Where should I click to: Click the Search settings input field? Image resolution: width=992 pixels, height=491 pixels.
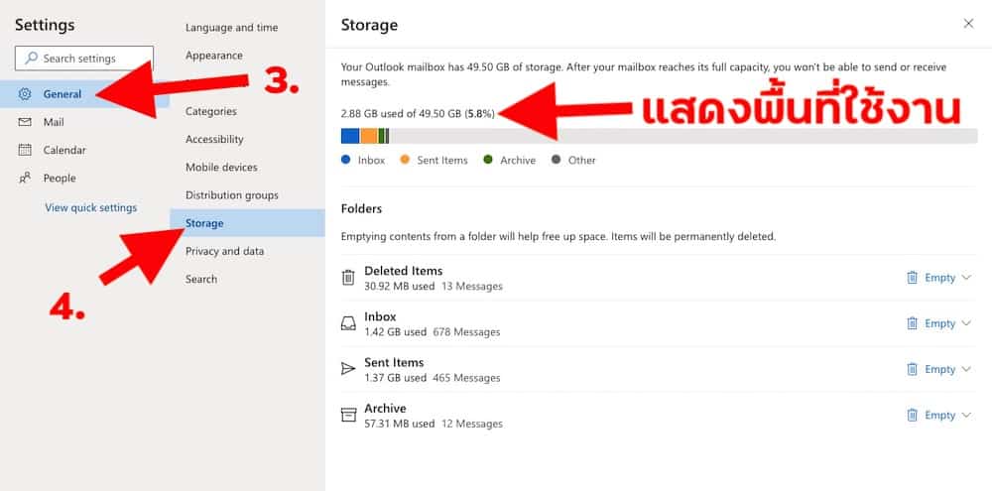(x=84, y=59)
